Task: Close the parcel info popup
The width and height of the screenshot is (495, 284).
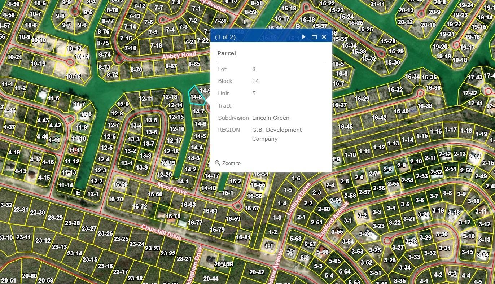Action: (x=324, y=37)
